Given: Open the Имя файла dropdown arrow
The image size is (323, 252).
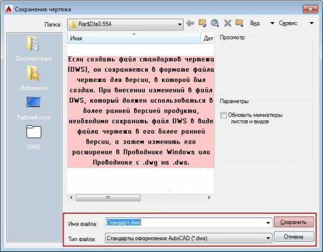Looking at the screenshot, I should pyautogui.click(x=268, y=222).
